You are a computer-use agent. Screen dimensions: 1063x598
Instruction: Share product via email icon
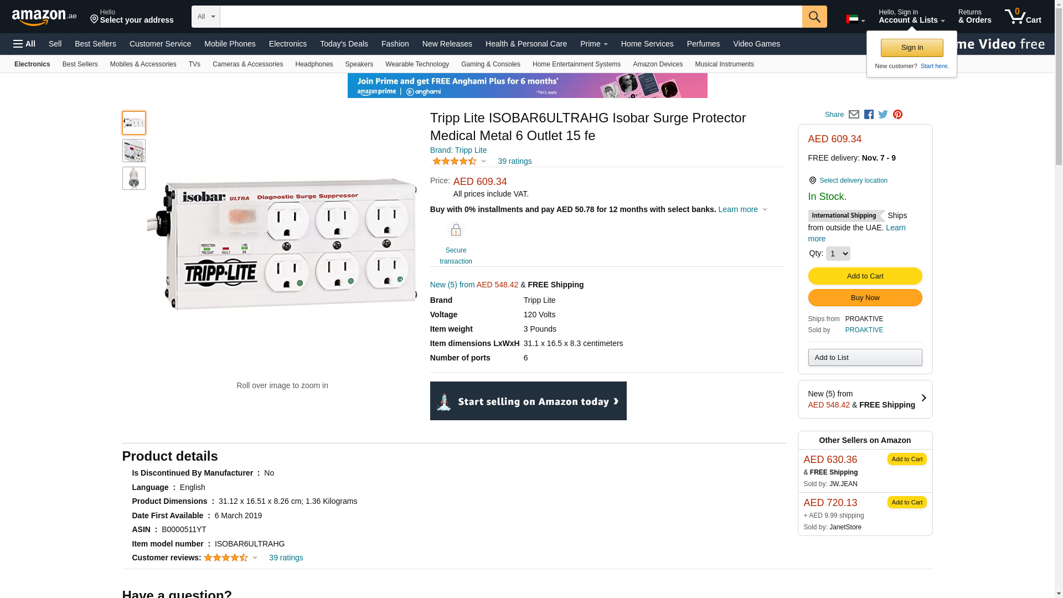854,115
